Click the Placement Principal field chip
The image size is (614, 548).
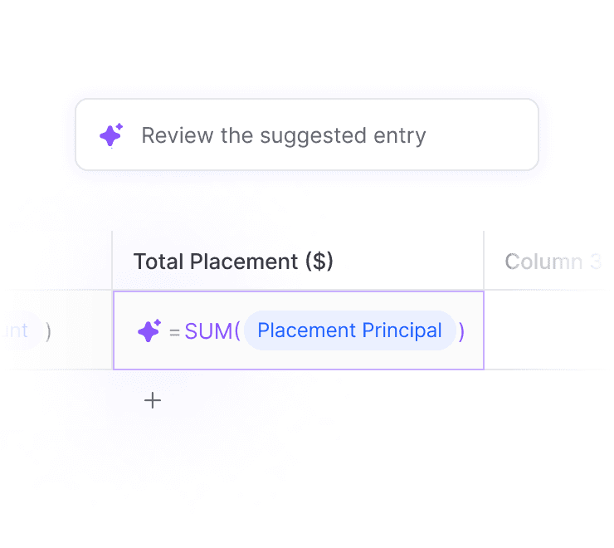click(x=349, y=330)
